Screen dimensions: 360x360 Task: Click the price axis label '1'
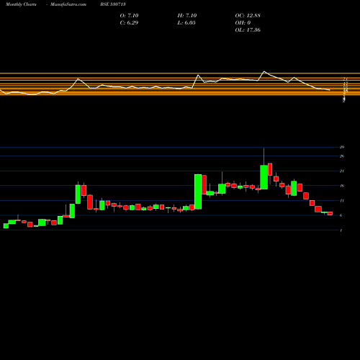(x=341, y=230)
